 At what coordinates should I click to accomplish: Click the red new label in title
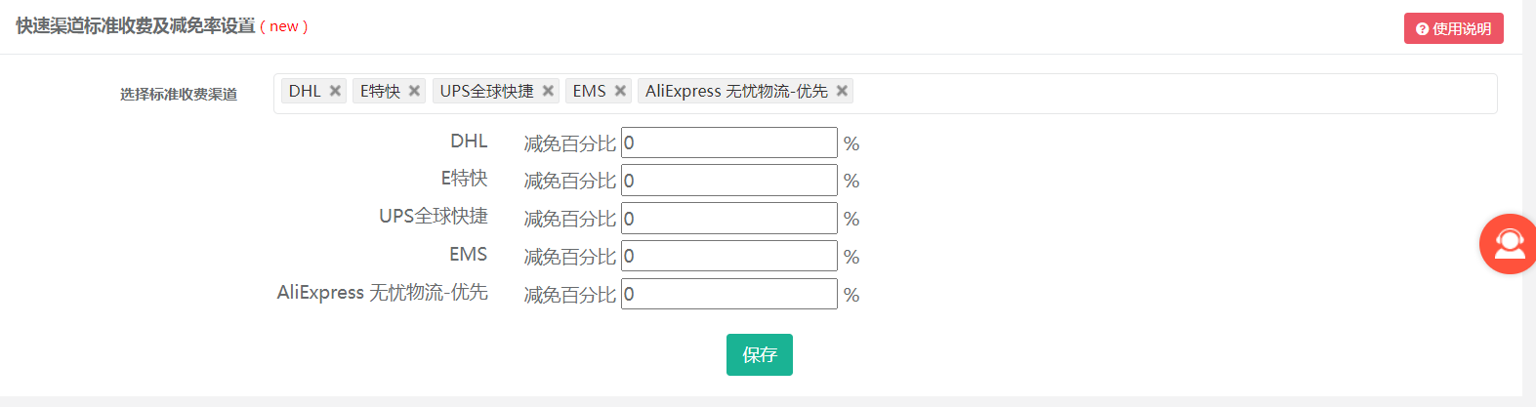click(284, 26)
